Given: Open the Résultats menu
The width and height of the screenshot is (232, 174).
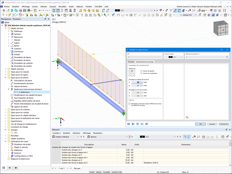Looking at the screenshot, I should coord(62,6).
